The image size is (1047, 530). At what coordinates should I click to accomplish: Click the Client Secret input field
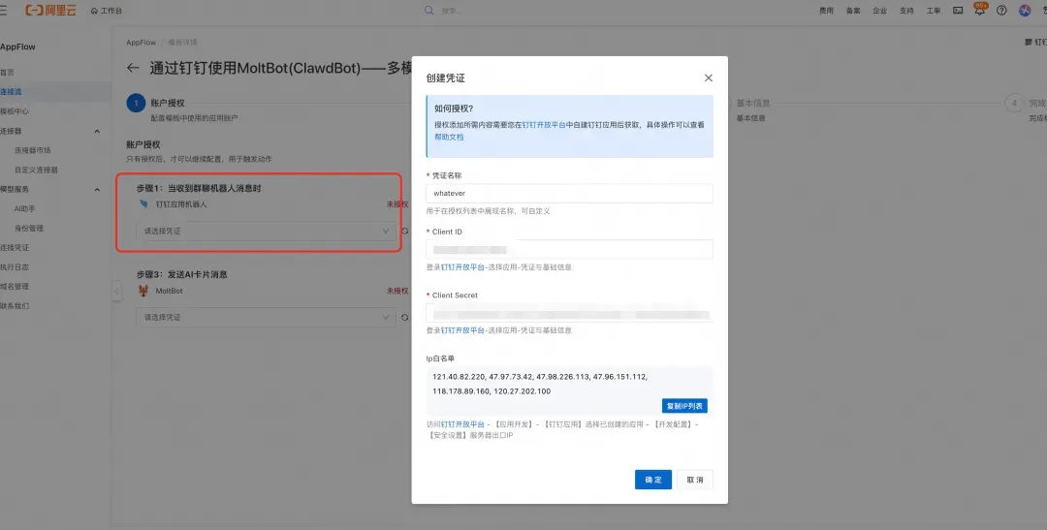coord(570,313)
